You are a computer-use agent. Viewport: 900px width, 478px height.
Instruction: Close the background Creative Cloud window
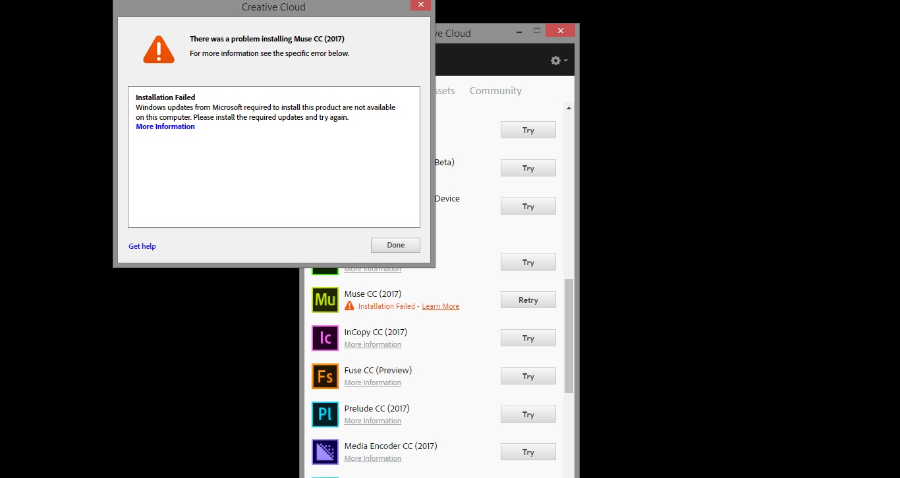tap(561, 31)
